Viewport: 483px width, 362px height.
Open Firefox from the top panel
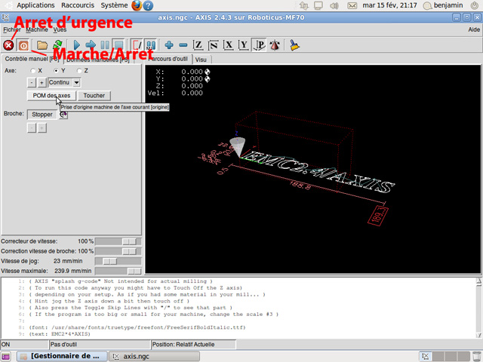(137, 5)
